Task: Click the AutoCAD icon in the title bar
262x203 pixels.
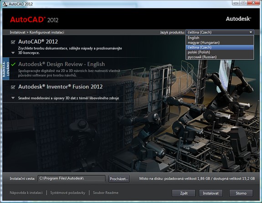Action: [x=5, y=4]
